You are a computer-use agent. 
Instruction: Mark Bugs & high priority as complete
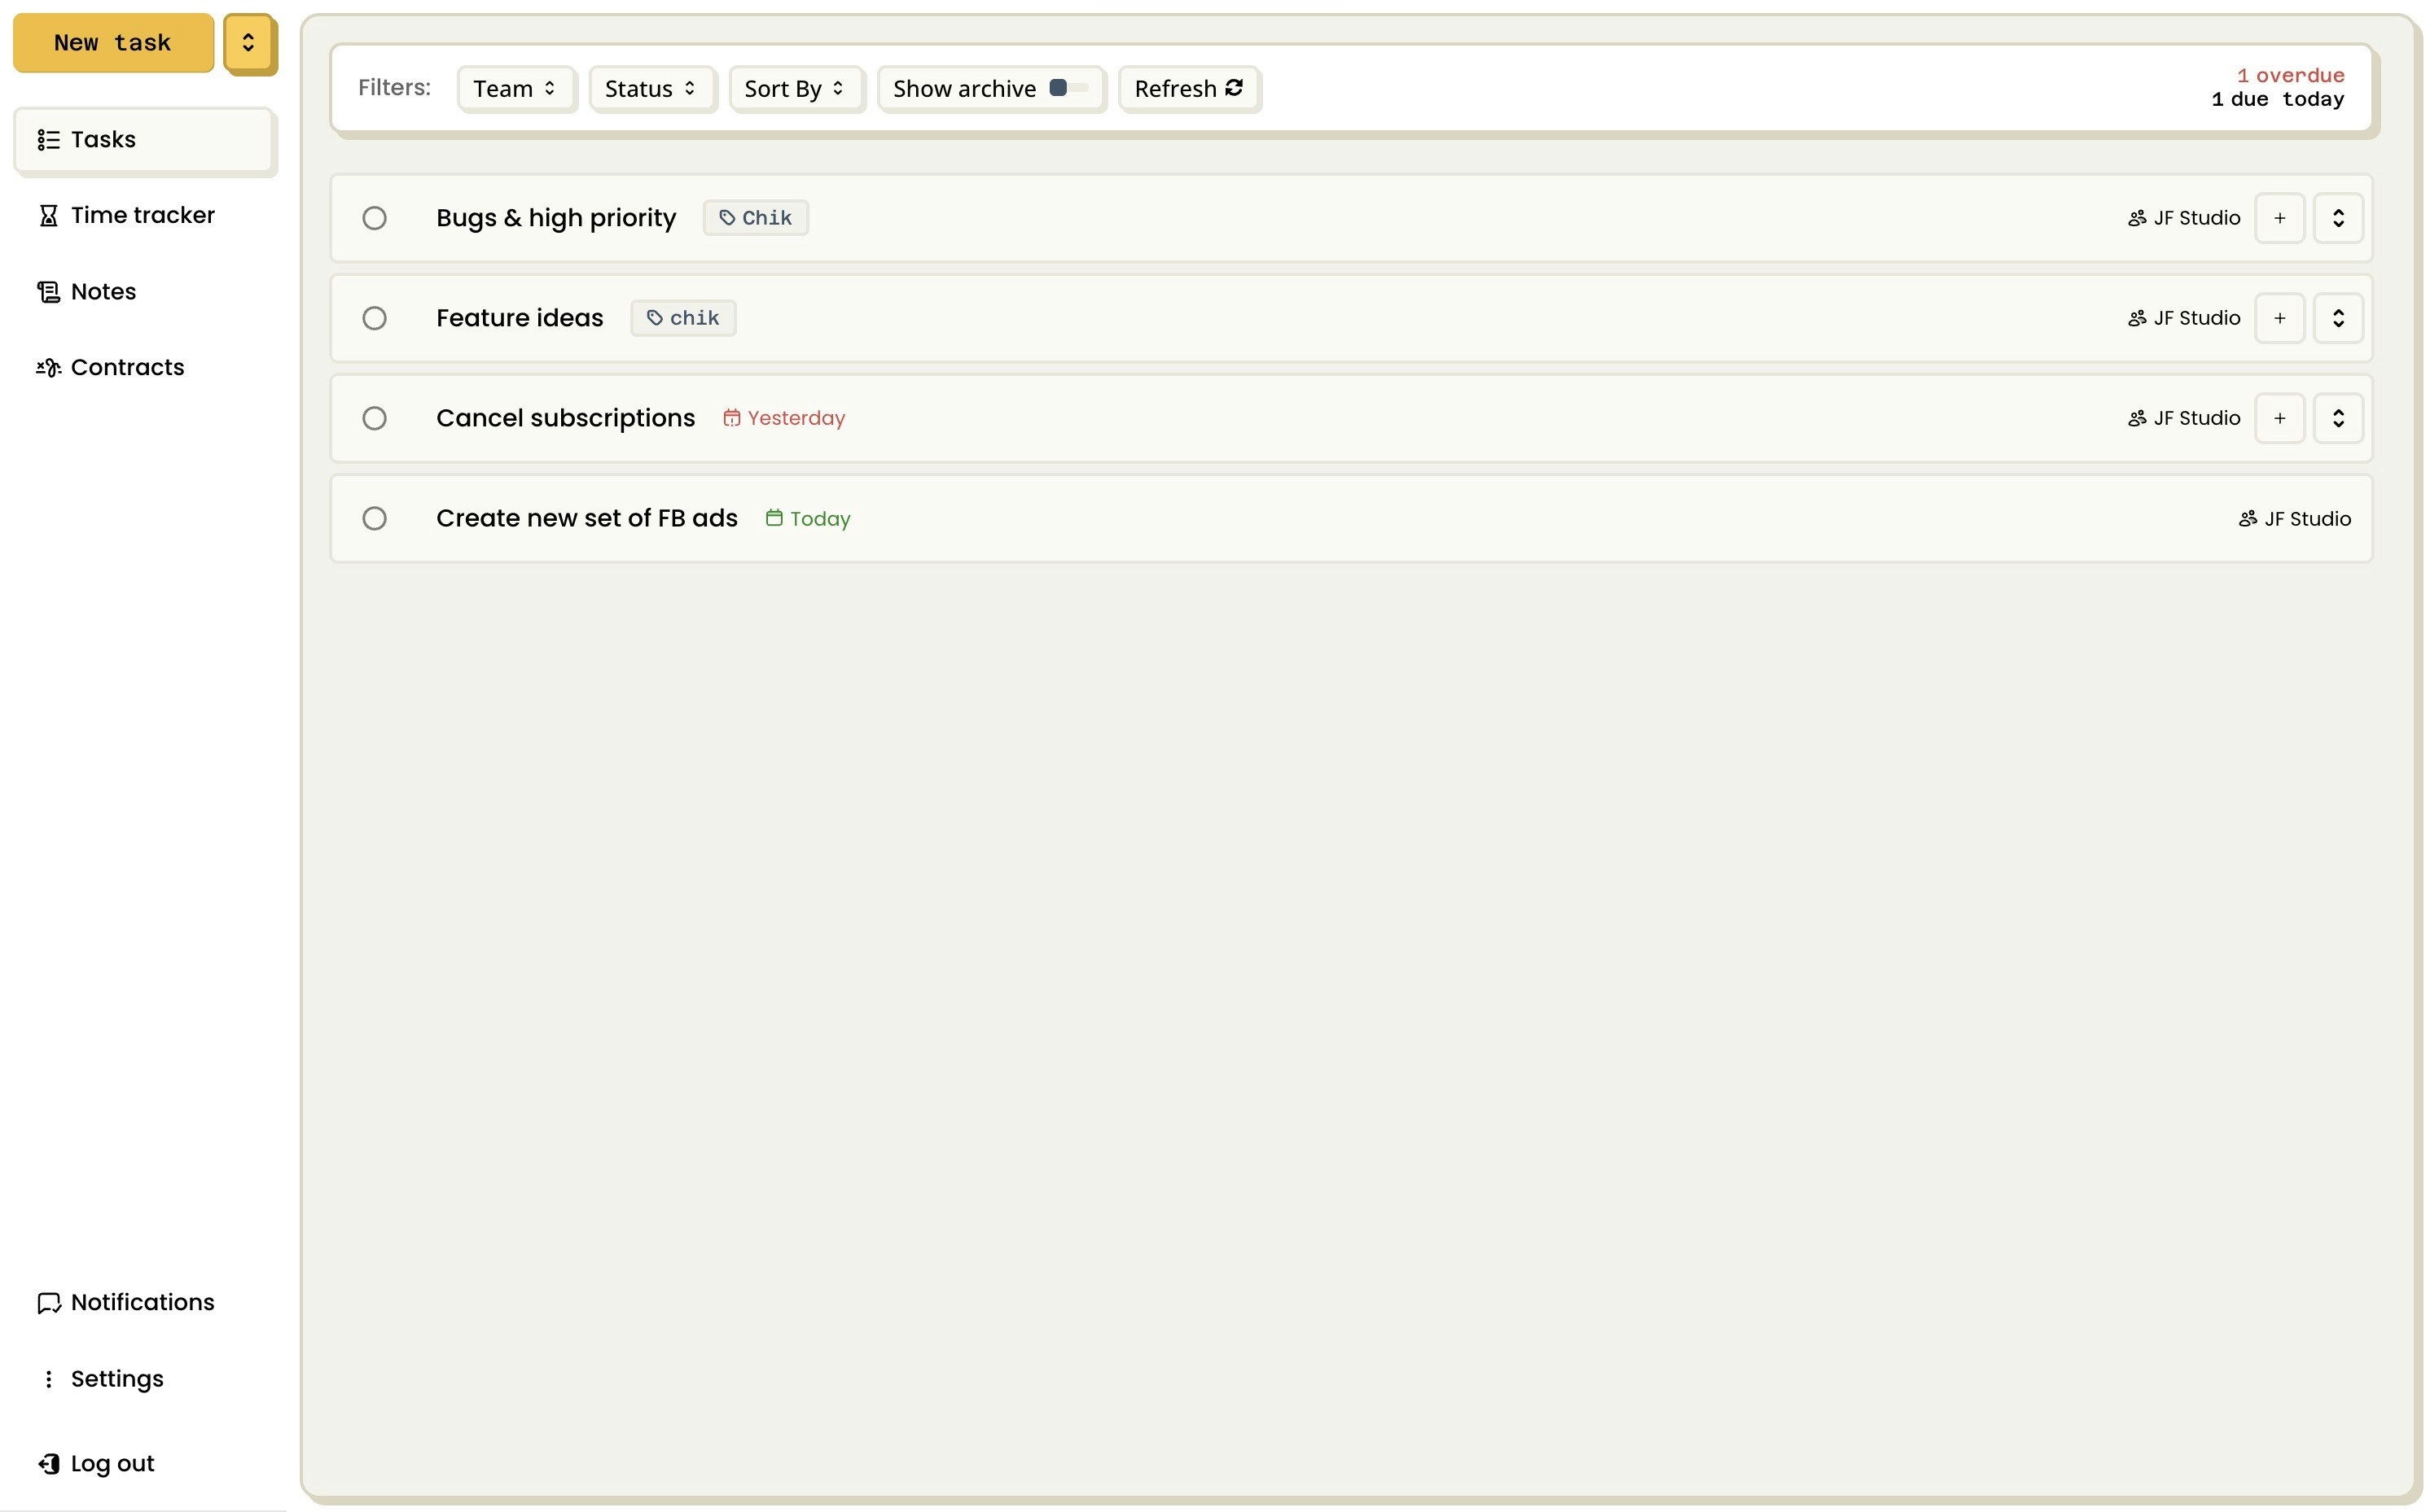(x=374, y=218)
